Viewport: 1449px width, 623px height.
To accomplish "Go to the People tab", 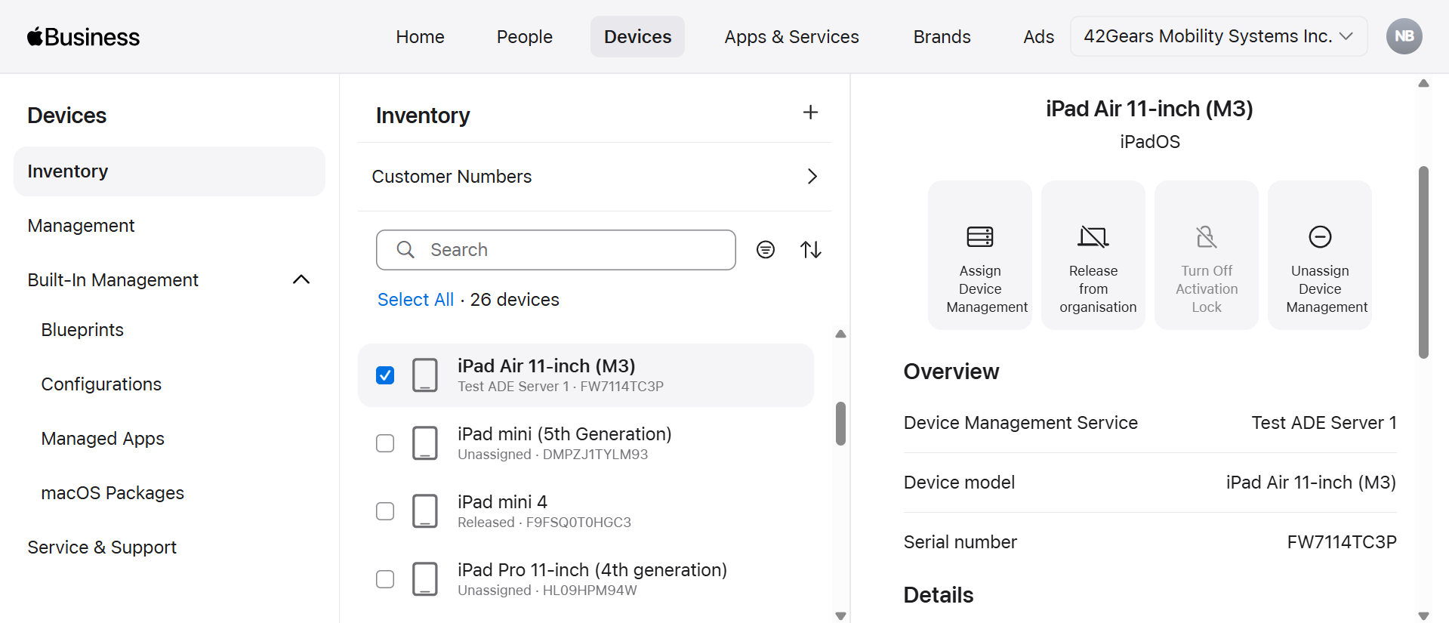I will 524,37.
